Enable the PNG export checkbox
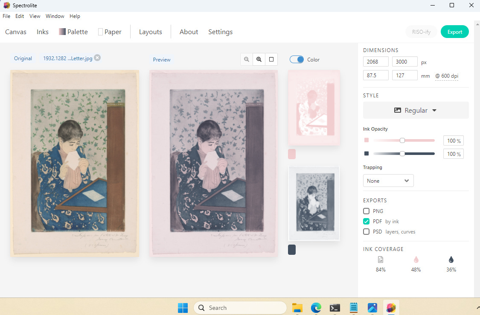Image resolution: width=480 pixels, height=315 pixels. point(366,211)
